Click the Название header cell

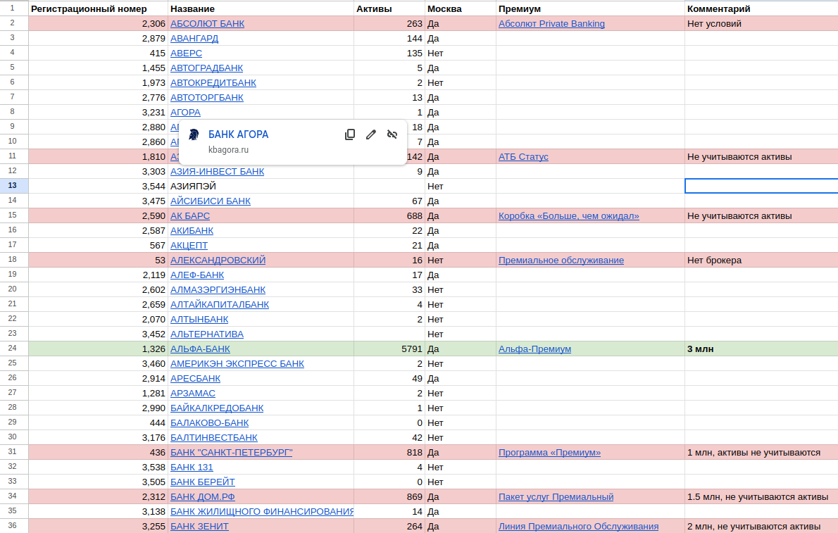tap(261, 8)
